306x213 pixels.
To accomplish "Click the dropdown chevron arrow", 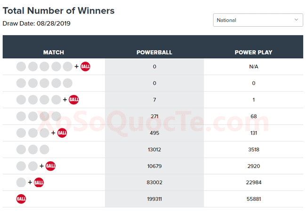I will coord(297,20).
